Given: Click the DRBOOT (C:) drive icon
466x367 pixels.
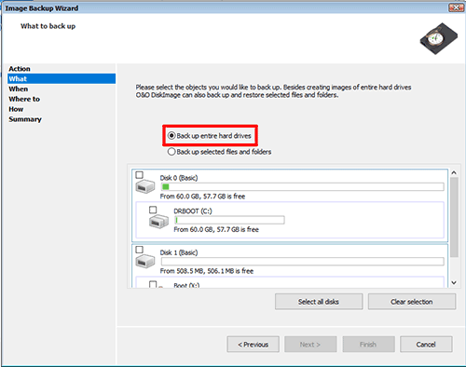Looking at the screenshot, I should 158,222.
